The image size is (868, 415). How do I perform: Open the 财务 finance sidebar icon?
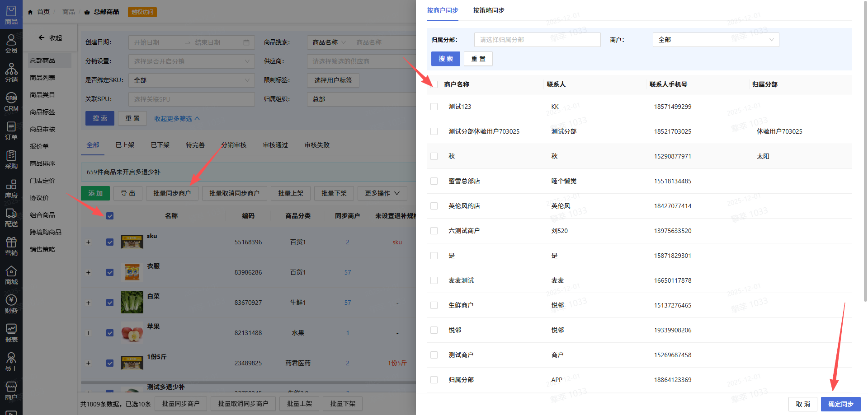tap(11, 304)
